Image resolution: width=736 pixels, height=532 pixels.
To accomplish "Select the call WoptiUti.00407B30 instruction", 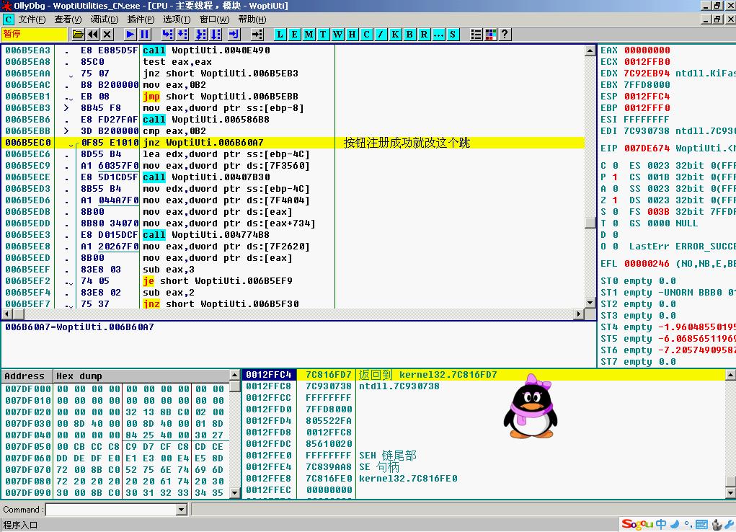I will pos(207,177).
